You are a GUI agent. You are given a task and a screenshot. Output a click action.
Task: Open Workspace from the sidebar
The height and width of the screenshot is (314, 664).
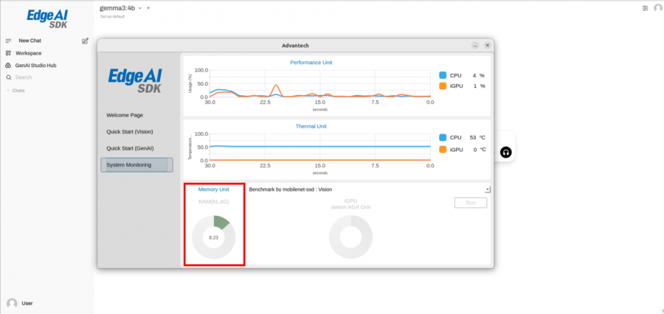point(30,53)
